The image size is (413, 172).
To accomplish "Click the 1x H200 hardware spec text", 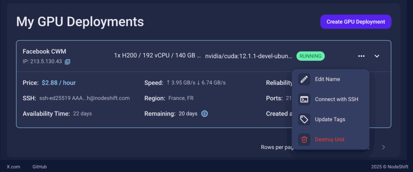I will coord(157,56).
